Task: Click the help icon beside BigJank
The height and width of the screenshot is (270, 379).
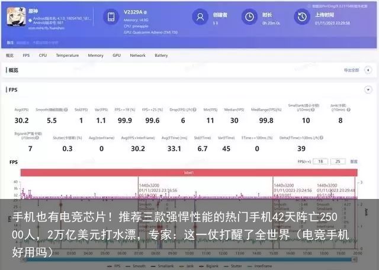Action: coord(37,138)
